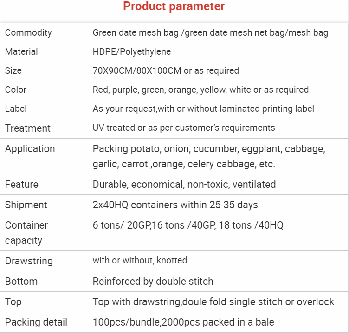This screenshot has width=349, height=333.
Task: Click the list of available colors
Action: tap(200, 90)
